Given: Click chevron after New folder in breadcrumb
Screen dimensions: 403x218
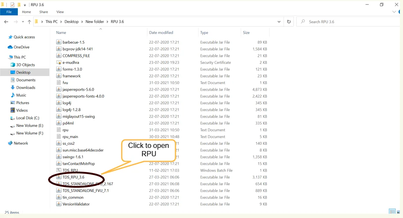Looking at the screenshot, I should 107,22.
